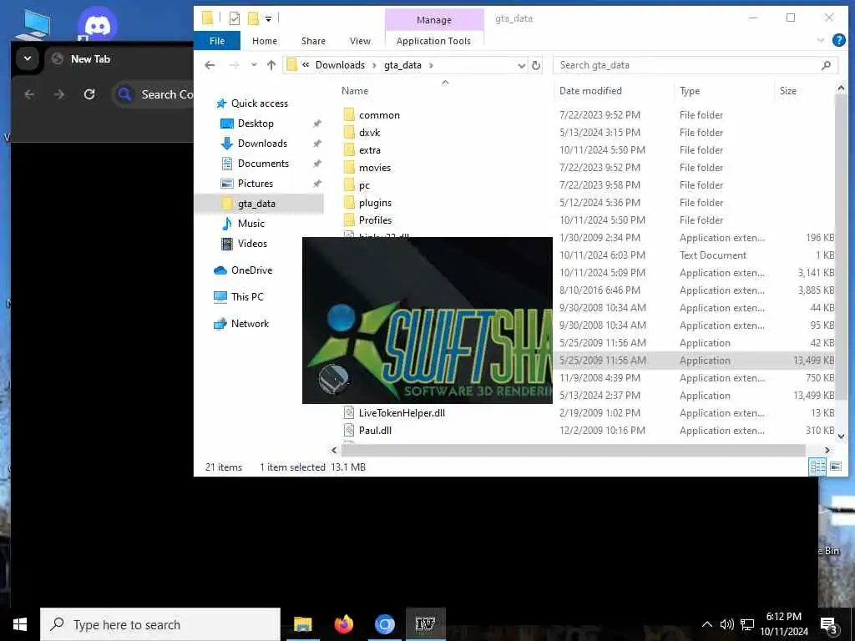Unpin Desktop using its pin icon
This screenshot has width=855, height=641.
(316, 124)
